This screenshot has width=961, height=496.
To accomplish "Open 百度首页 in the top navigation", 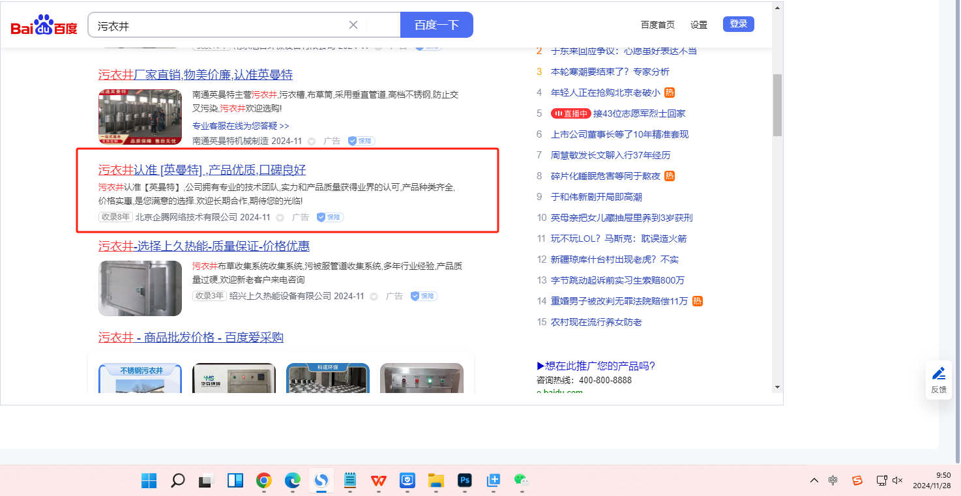I will [x=657, y=25].
